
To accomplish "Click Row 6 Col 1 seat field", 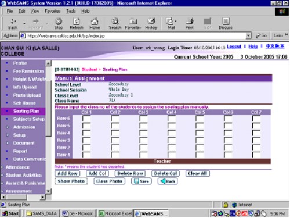I will [86, 119].
